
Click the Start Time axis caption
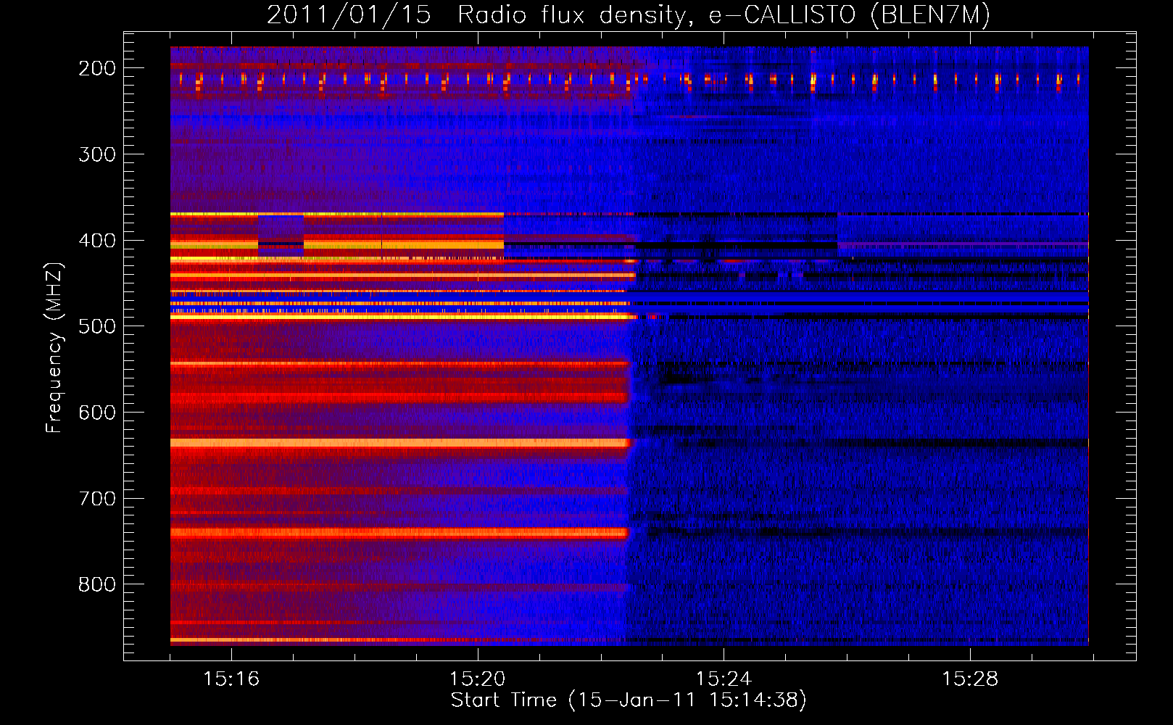pyautogui.click(x=629, y=700)
